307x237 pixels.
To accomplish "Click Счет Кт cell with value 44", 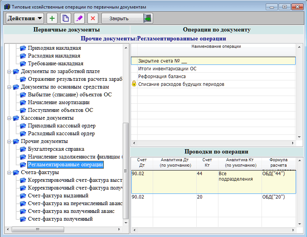I will 207,182.
